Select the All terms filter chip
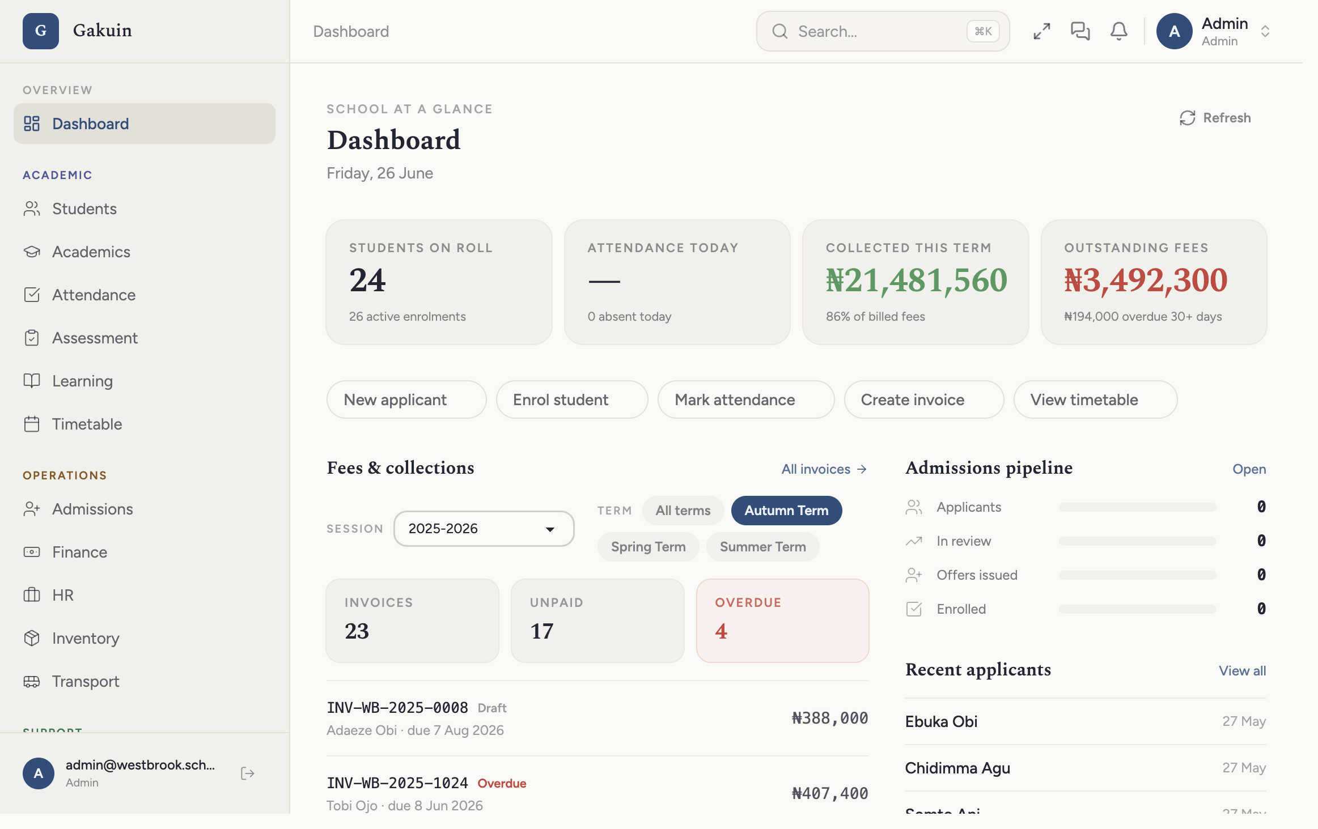 pyautogui.click(x=683, y=511)
